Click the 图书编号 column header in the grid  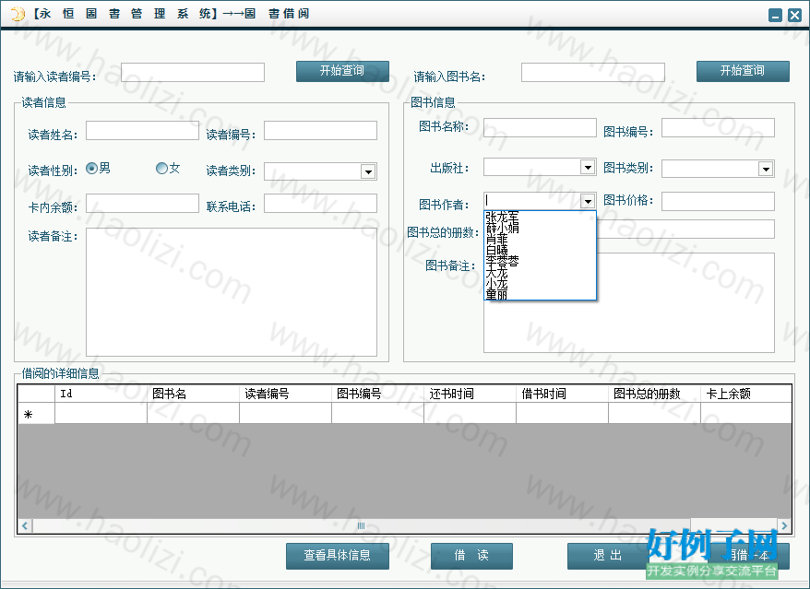[x=377, y=394]
